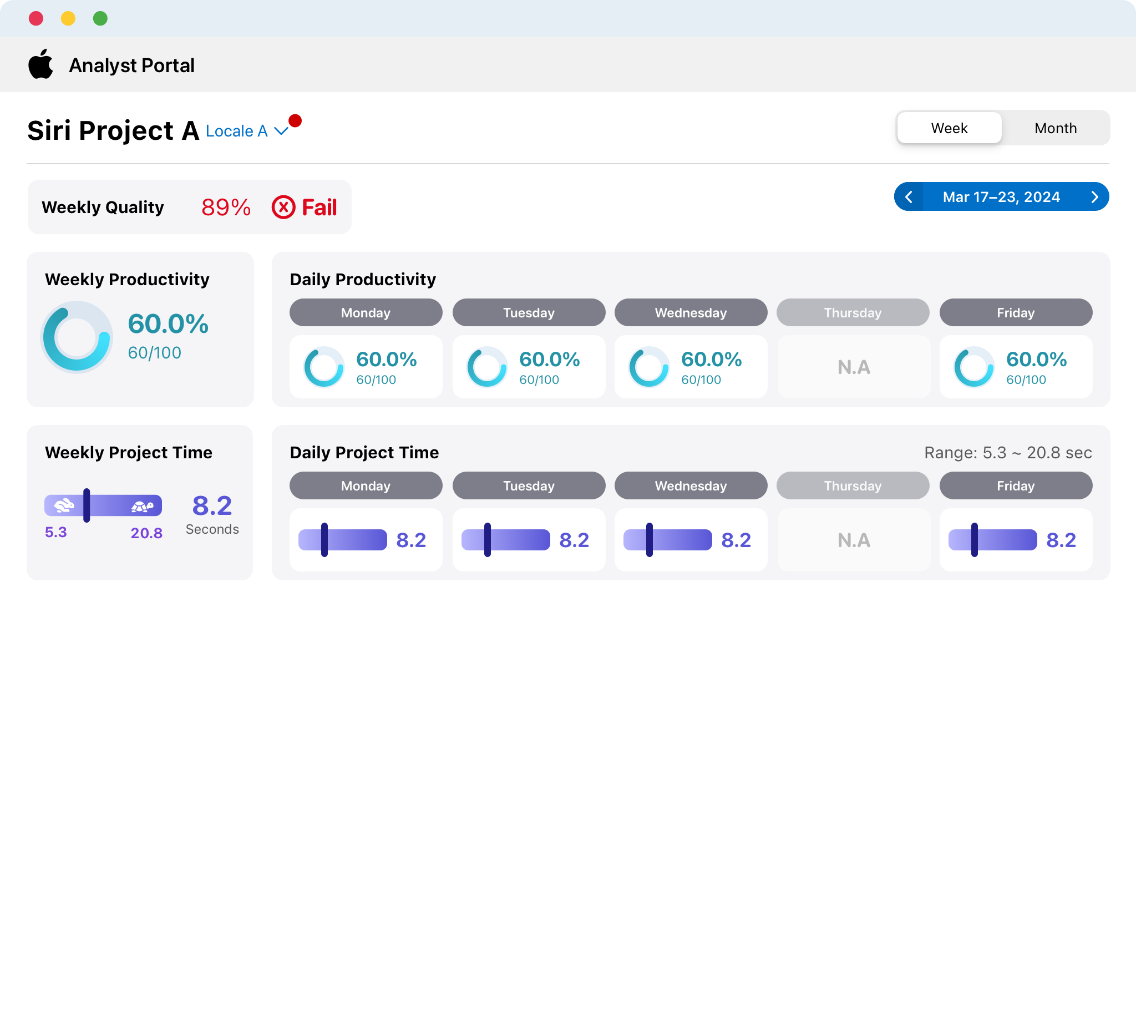Click the Siri Project A title
Image resolution: width=1136 pixels, height=1022 pixels.
point(113,131)
